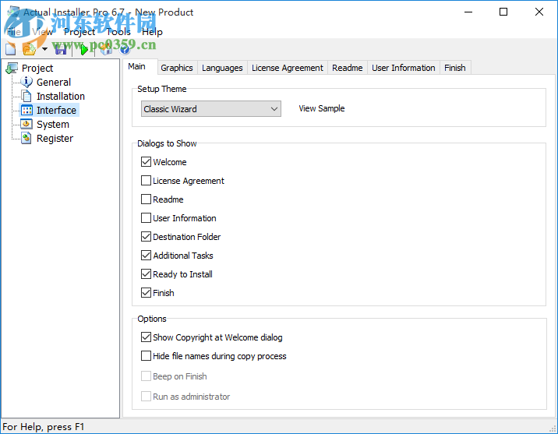Close the Actual Installer window

pos(539,12)
